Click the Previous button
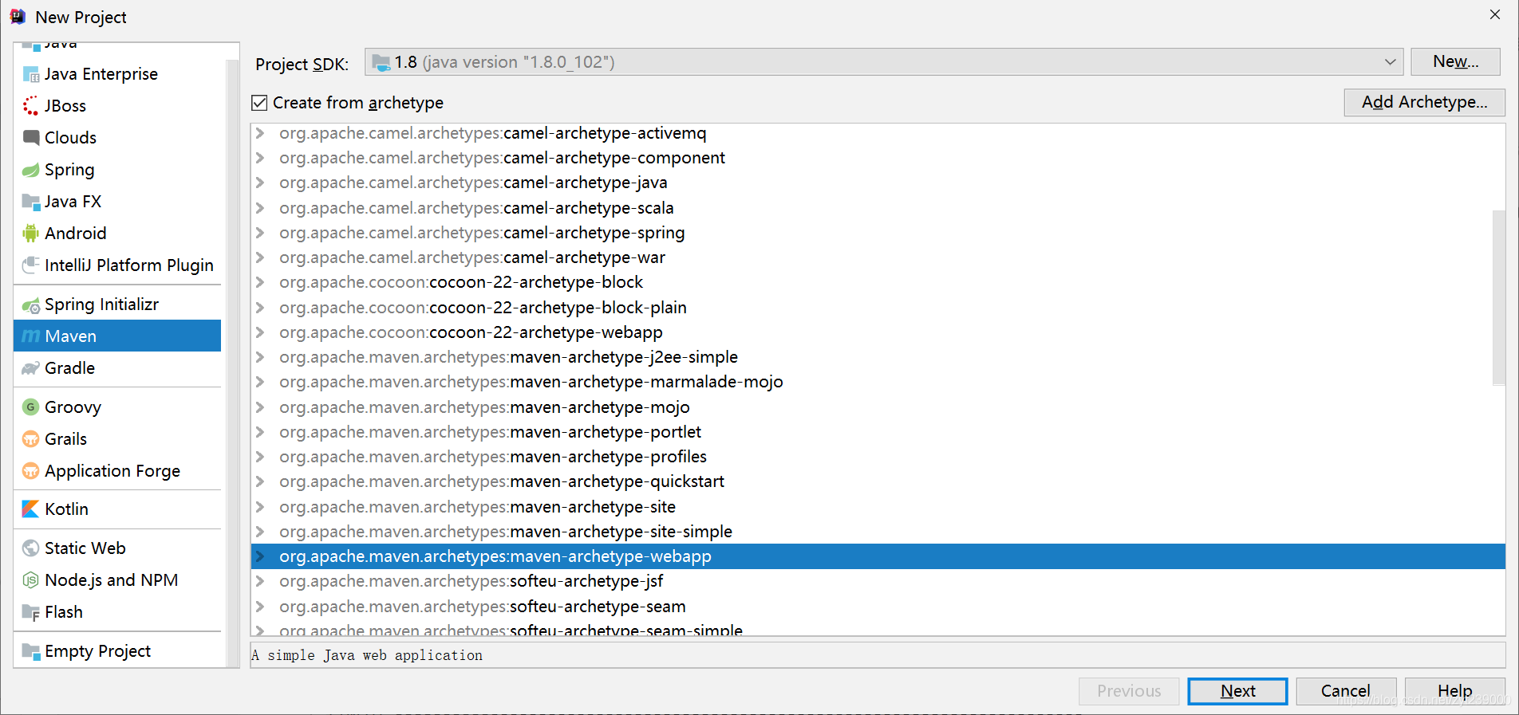1519x715 pixels. pyautogui.click(x=1129, y=691)
